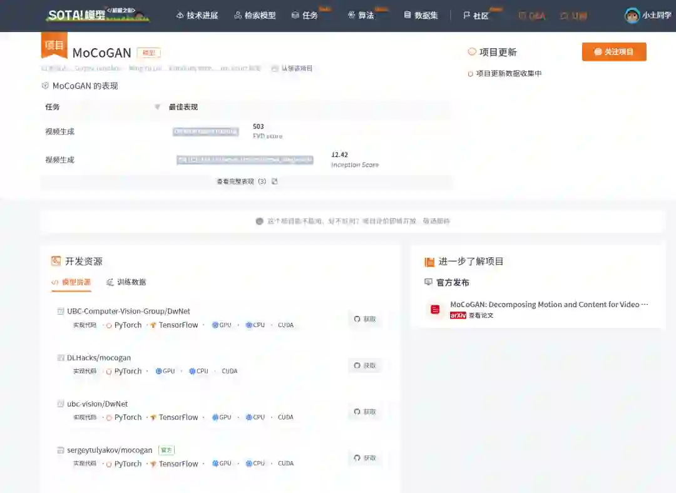
Task: Click the red PDF icon beside paper
Action: (x=435, y=310)
